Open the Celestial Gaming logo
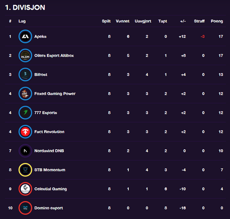The width and height of the screenshot is (230, 219). pyautogui.click(x=25, y=189)
